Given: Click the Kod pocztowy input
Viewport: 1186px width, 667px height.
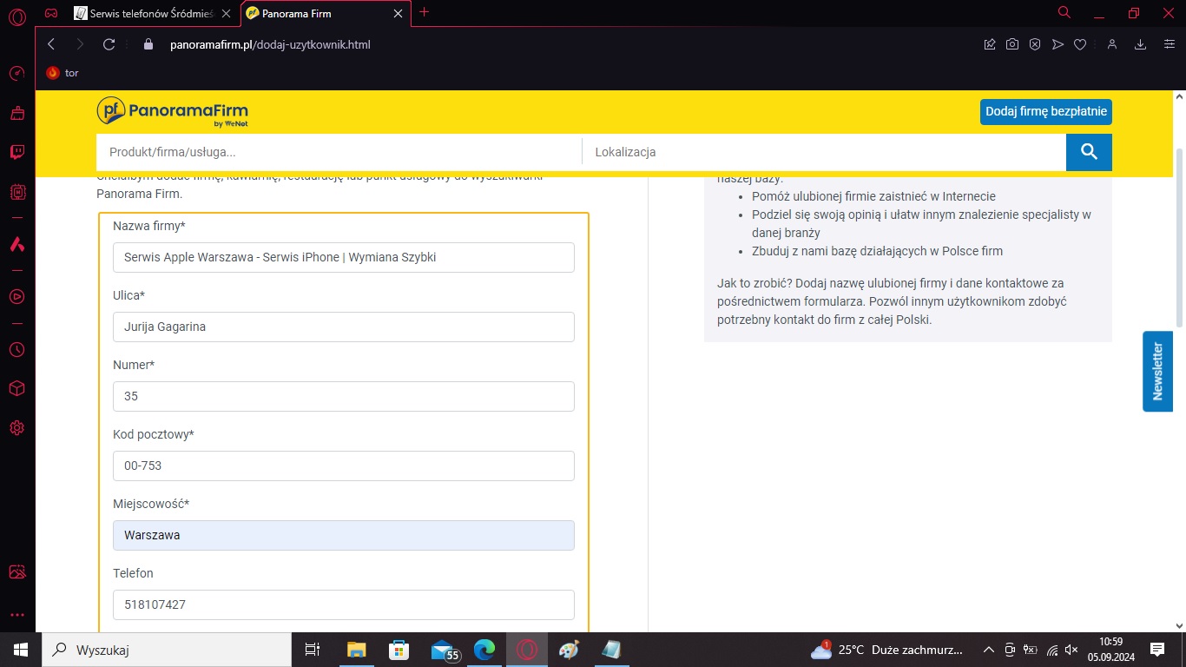Looking at the screenshot, I should [344, 466].
